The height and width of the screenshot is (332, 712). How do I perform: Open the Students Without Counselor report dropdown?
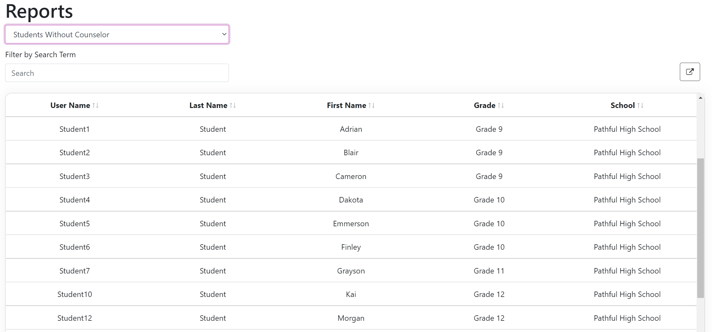coord(117,34)
